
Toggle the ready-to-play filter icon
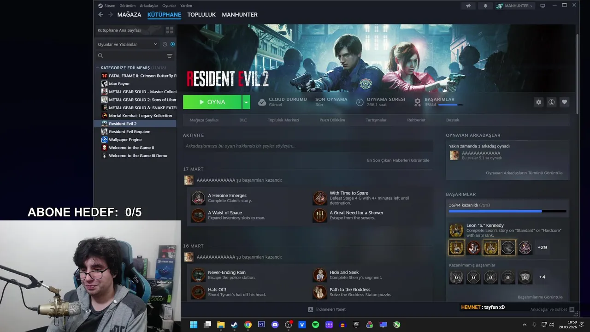click(x=173, y=44)
